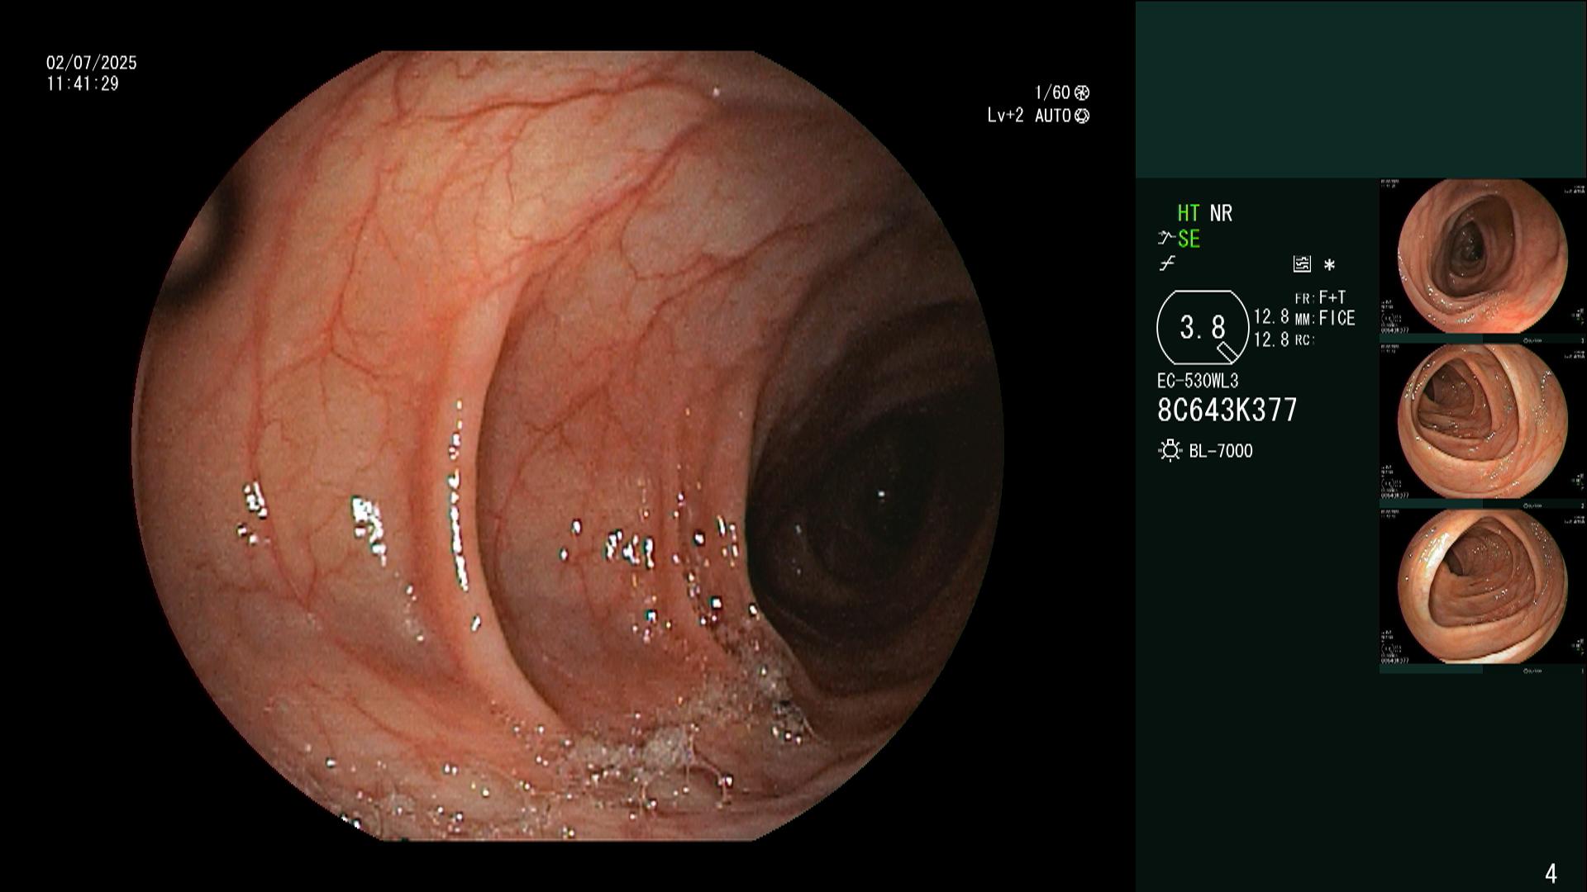Click the serial number 8C643K377

(1227, 410)
